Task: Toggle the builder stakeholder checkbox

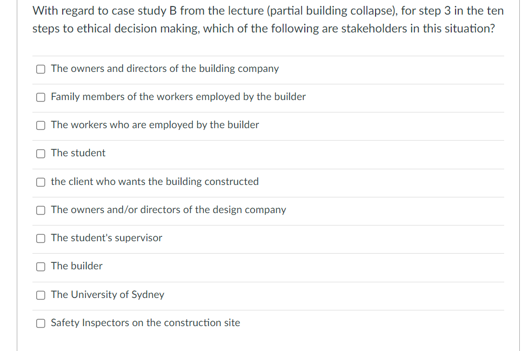Action: pos(41,267)
